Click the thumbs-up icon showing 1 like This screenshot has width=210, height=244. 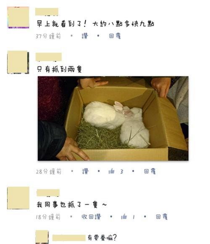click(x=124, y=216)
